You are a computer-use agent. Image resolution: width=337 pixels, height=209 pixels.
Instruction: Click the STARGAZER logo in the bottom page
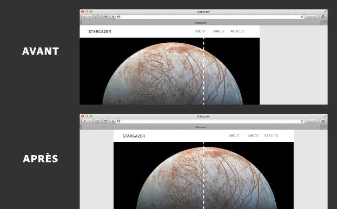134,136
